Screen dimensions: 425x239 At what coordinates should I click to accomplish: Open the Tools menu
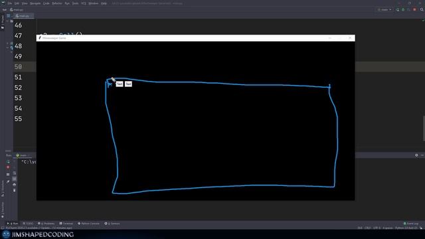(x=75, y=3)
